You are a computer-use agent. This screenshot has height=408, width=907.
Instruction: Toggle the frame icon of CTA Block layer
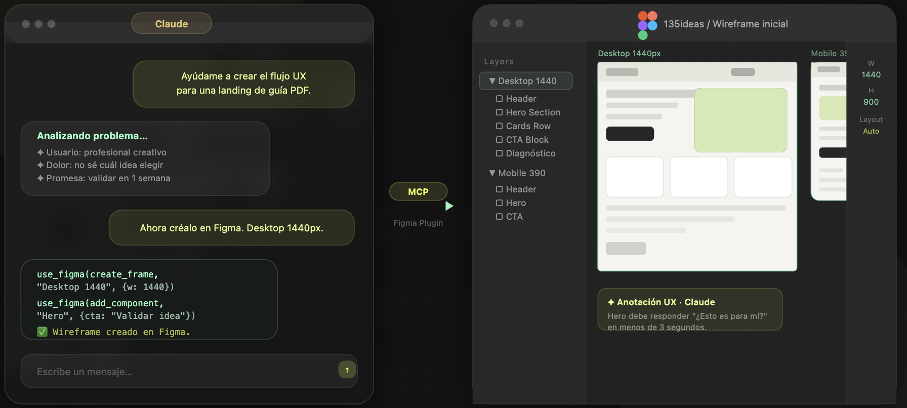[500, 140]
